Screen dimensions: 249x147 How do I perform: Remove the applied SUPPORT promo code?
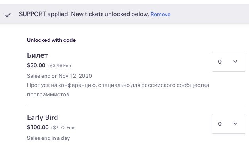(x=161, y=14)
